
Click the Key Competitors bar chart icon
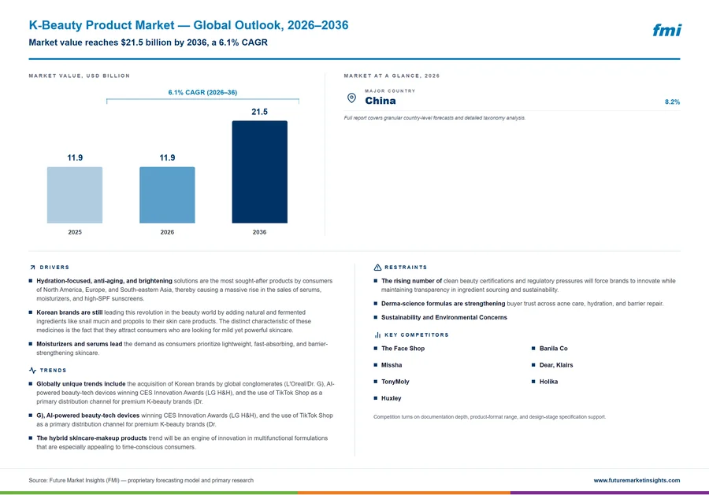tap(377, 335)
